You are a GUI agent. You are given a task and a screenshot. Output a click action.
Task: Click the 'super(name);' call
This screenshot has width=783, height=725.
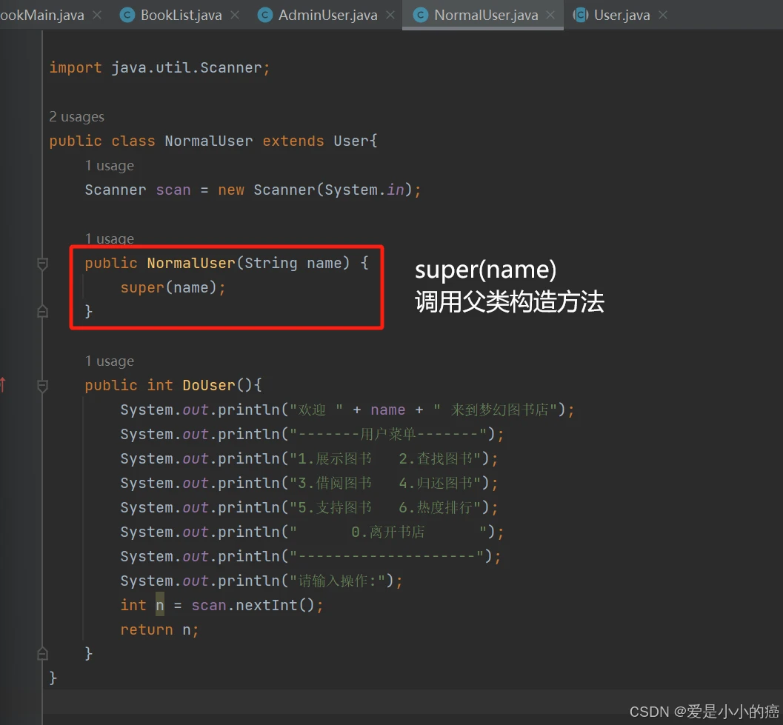[x=173, y=287]
